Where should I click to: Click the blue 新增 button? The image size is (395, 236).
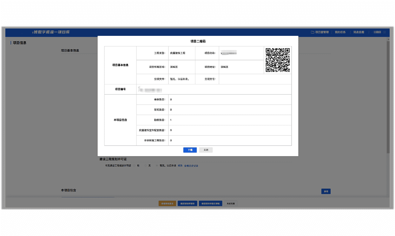326,191
